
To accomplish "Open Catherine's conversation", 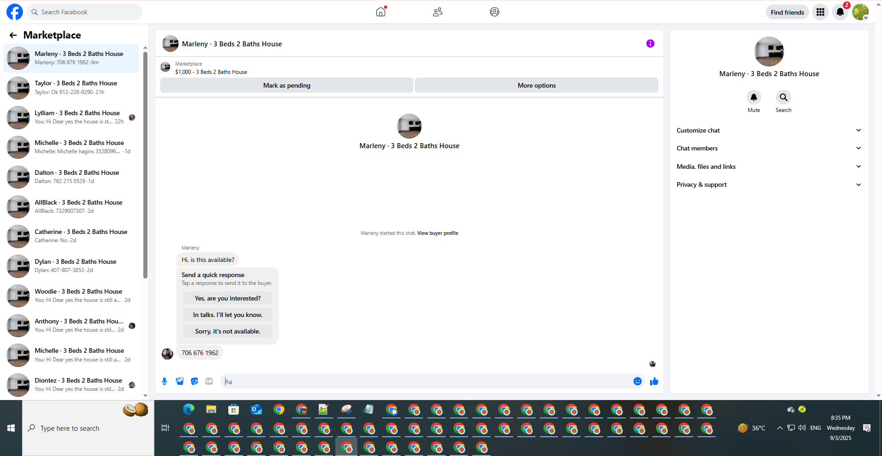I will pos(71,236).
